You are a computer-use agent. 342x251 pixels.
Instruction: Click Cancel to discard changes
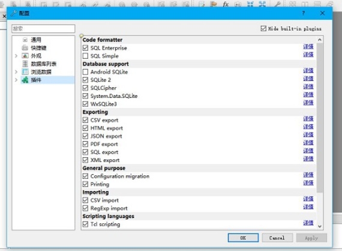pyautogui.click(x=277, y=238)
